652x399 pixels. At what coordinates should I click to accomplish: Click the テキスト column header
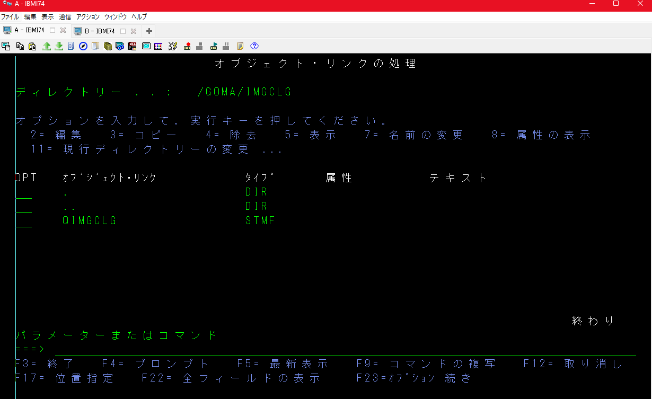(x=458, y=178)
